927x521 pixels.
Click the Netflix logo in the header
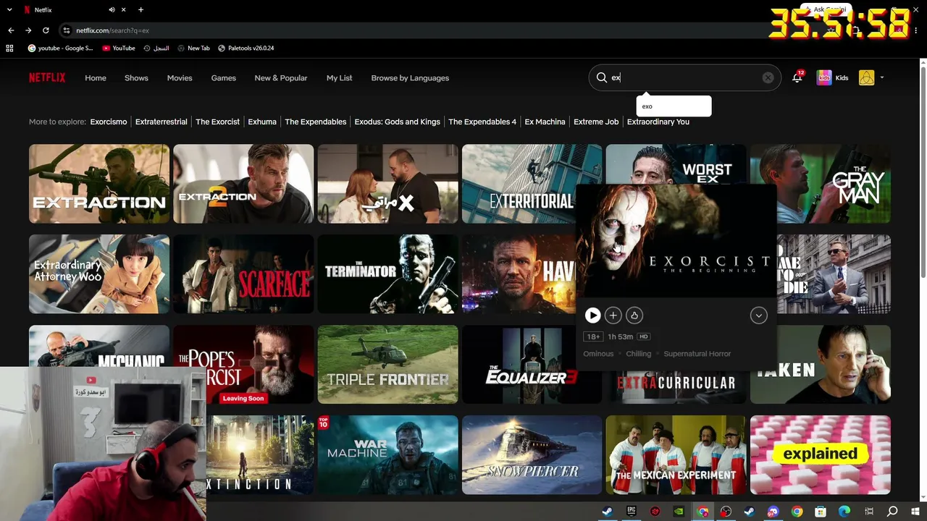(47, 78)
